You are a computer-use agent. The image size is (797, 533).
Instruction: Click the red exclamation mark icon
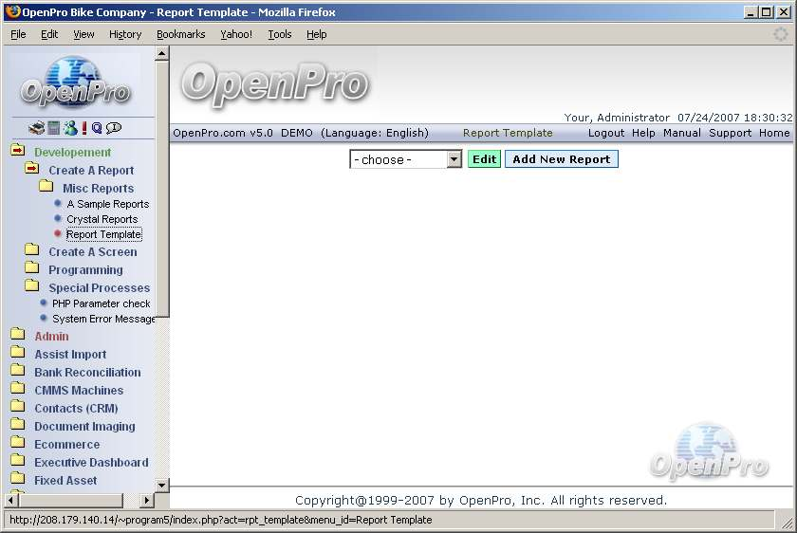pyautogui.click(x=83, y=128)
